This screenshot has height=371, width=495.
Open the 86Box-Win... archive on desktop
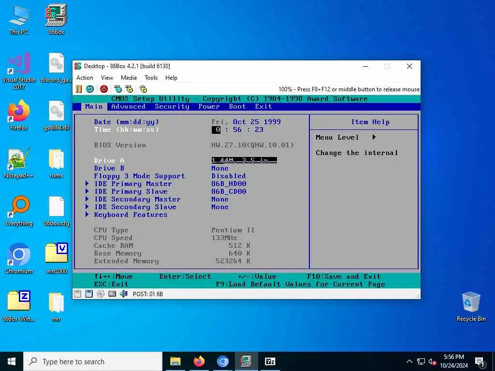coord(19,306)
